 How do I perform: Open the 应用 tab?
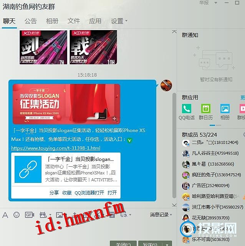click(95, 21)
